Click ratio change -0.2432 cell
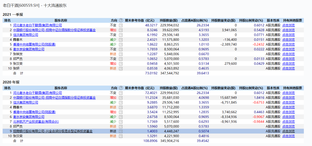The image size is (312, 146). (x=258, y=45)
